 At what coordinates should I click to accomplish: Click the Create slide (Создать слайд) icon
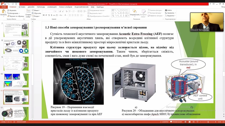[28, 11]
